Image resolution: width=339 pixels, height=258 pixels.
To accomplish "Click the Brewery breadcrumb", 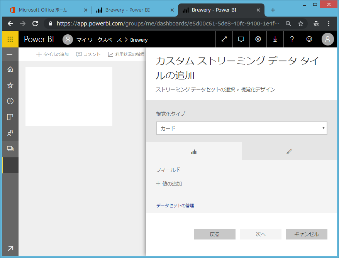I will tap(139, 40).
